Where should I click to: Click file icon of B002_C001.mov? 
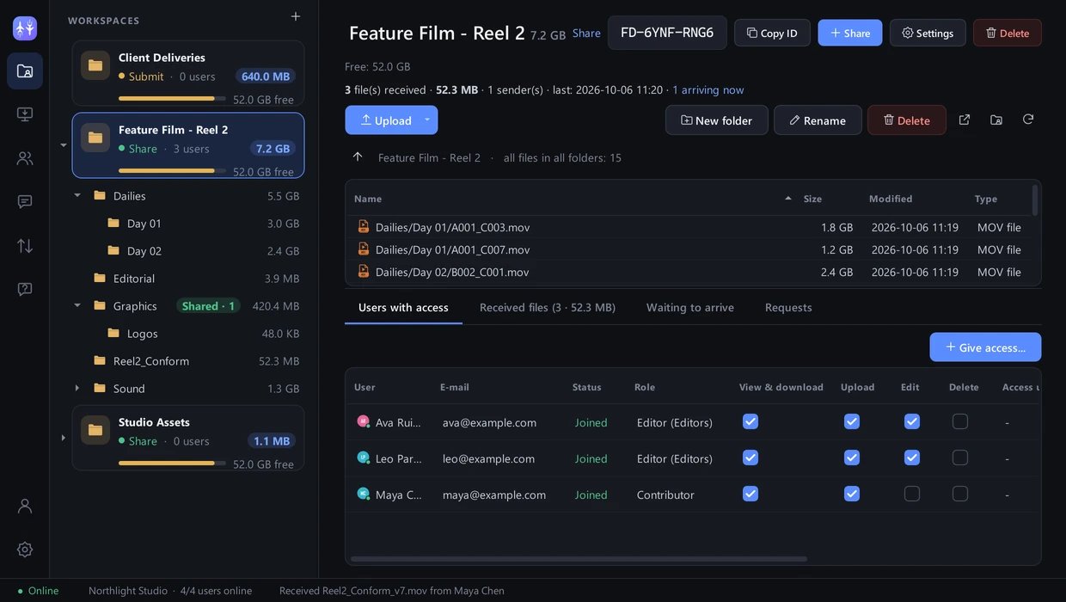(364, 272)
